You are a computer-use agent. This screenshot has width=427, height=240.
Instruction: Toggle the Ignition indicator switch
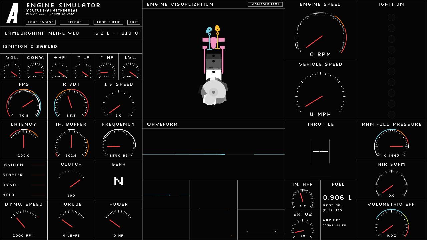(38, 165)
